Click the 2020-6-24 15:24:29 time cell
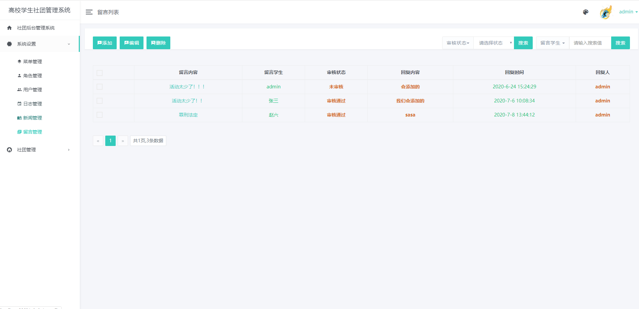Image resolution: width=639 pixels, height=309 pixels. [x=514, y=87]
